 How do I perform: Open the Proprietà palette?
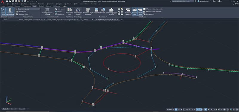point(96,11)
